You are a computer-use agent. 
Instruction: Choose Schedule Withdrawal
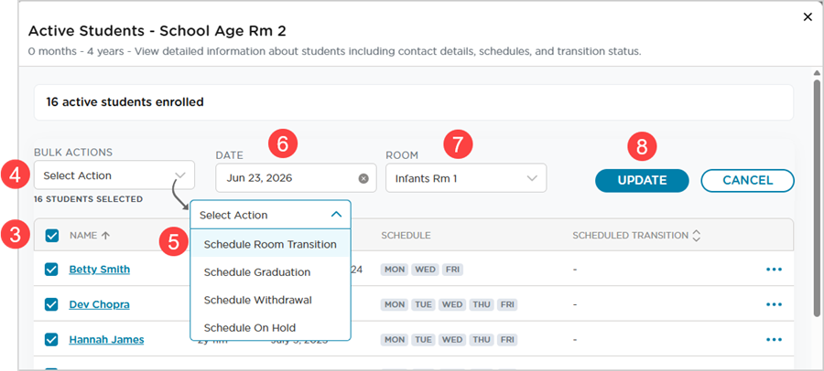[x=270, y=300]
